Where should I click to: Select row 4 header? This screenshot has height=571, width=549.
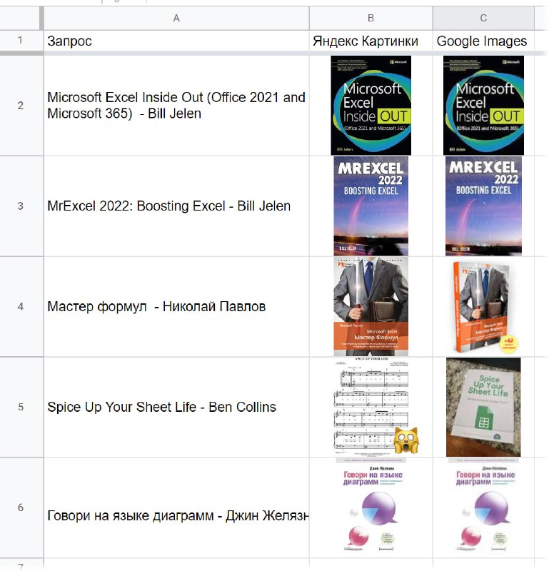point(21,307)
